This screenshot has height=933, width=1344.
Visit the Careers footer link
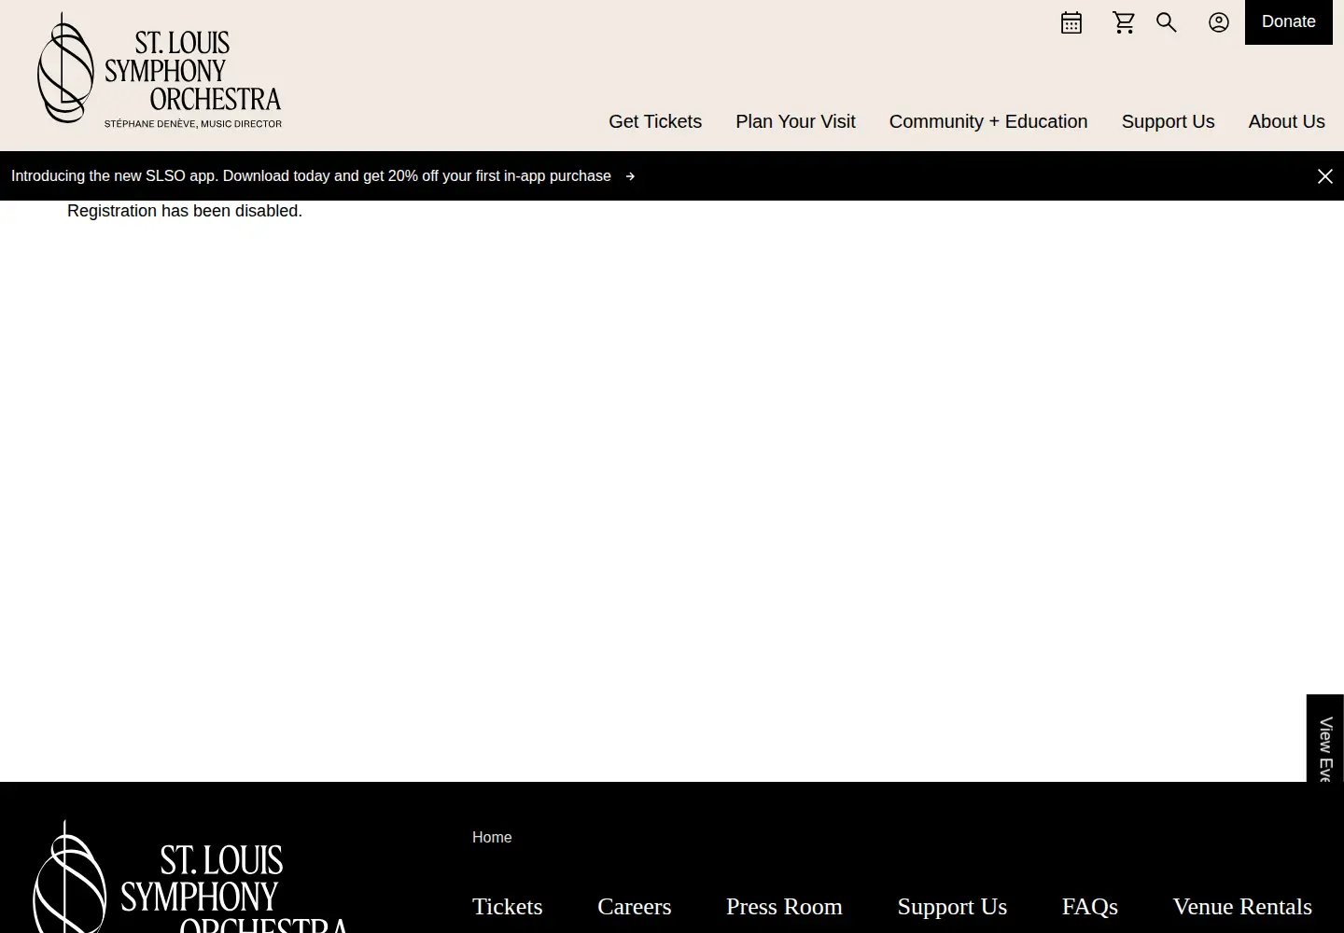click(x=634, y=906)
